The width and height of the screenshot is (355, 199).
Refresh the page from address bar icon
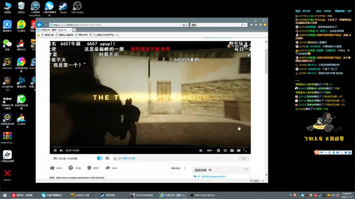(x=187, y=25)
